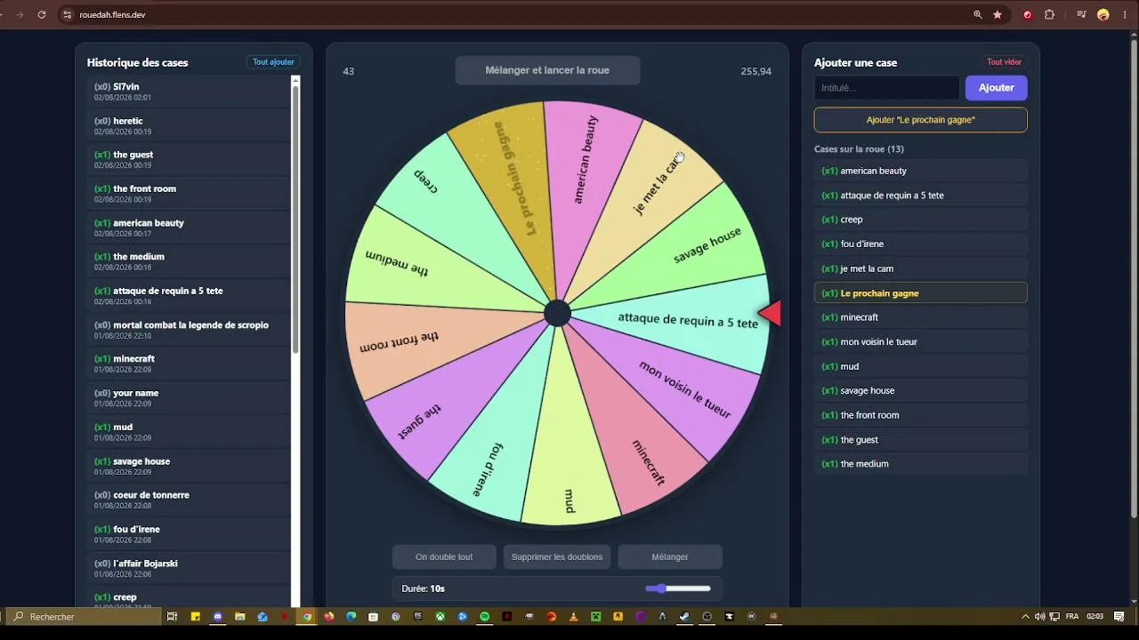Click 'Tout ajouter' in the history panel
Viewport: 1139px width, 640px height.
(x=273, y=62)
